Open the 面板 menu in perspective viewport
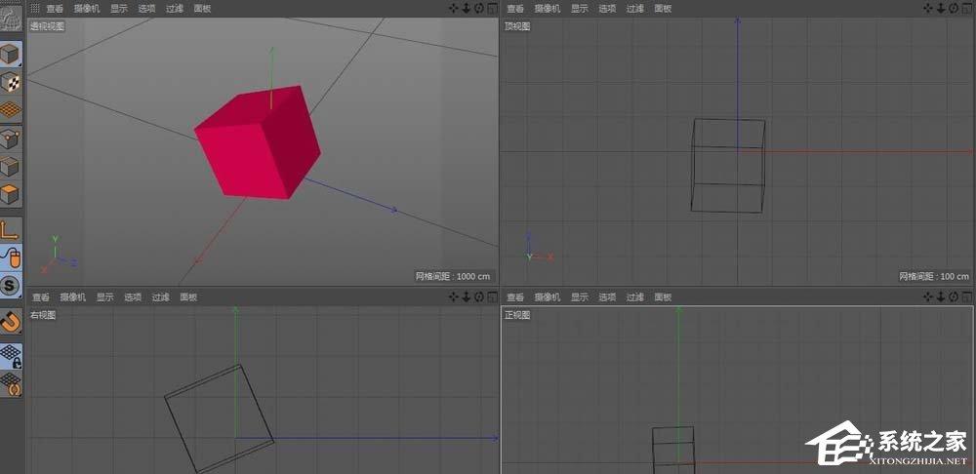976x474 pixels. point(202,9)
